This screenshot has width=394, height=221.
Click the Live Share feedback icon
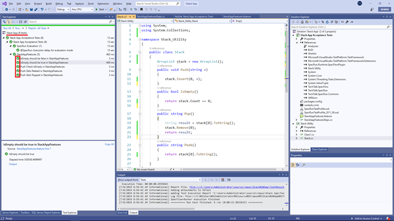coord(372,9)
